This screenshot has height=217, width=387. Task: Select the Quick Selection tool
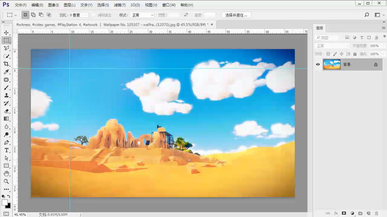(6, 56)
